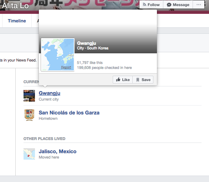Image resolution: width=209 pixels, height=182 pixels.
Task: Click the 'Current city' label
Action: (49, 99)
